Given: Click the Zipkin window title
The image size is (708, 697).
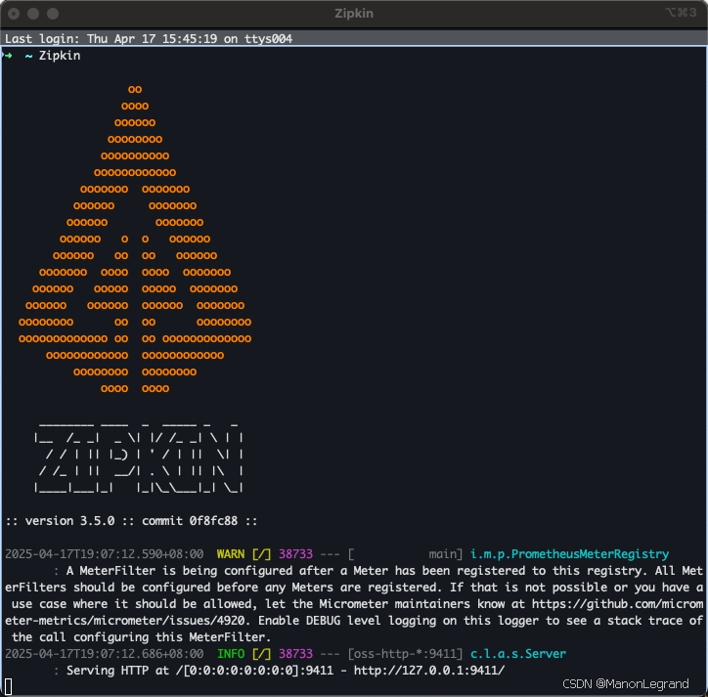Looking at the screenshot, I should (354, 14).
